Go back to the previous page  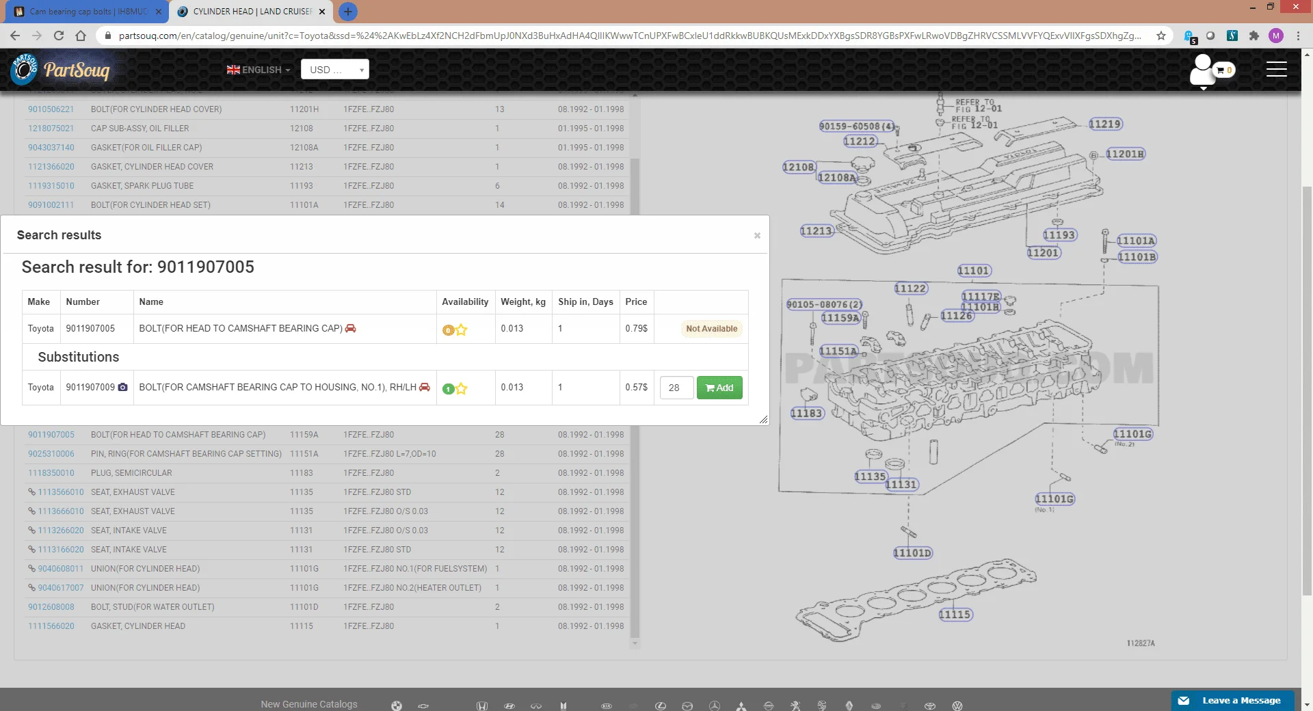pyautogui.click(x=15, y=36)
